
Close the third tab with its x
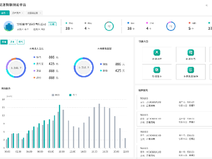41,13
